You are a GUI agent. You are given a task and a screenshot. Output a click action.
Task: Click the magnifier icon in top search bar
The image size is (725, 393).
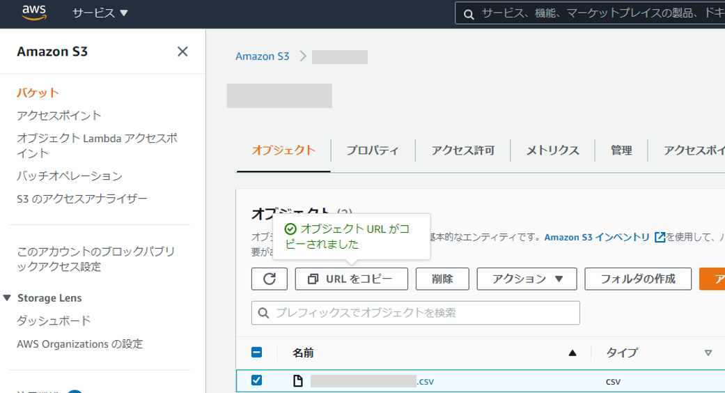tap(469, 14)
